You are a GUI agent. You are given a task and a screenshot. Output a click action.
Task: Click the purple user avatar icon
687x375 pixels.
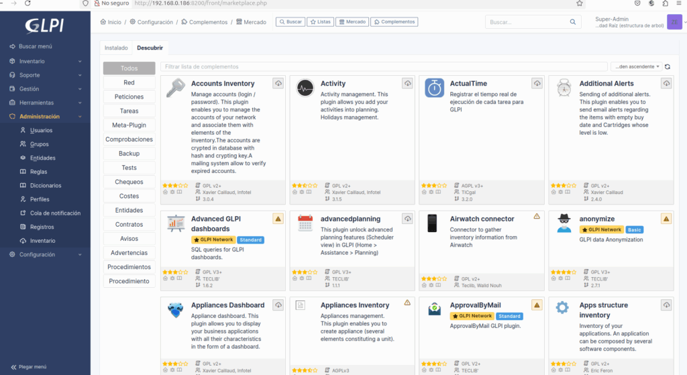(674, 22)
